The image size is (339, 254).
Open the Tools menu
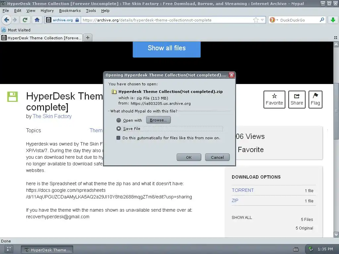tap(91, 11)
